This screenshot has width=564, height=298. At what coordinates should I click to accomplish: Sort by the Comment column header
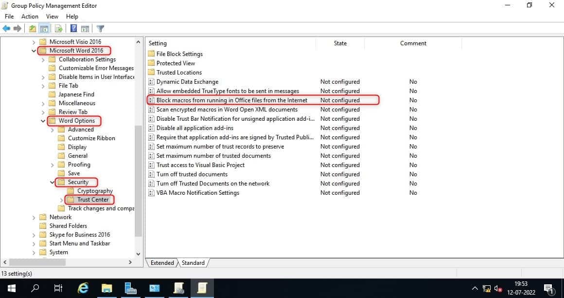(x=413, y=43)
